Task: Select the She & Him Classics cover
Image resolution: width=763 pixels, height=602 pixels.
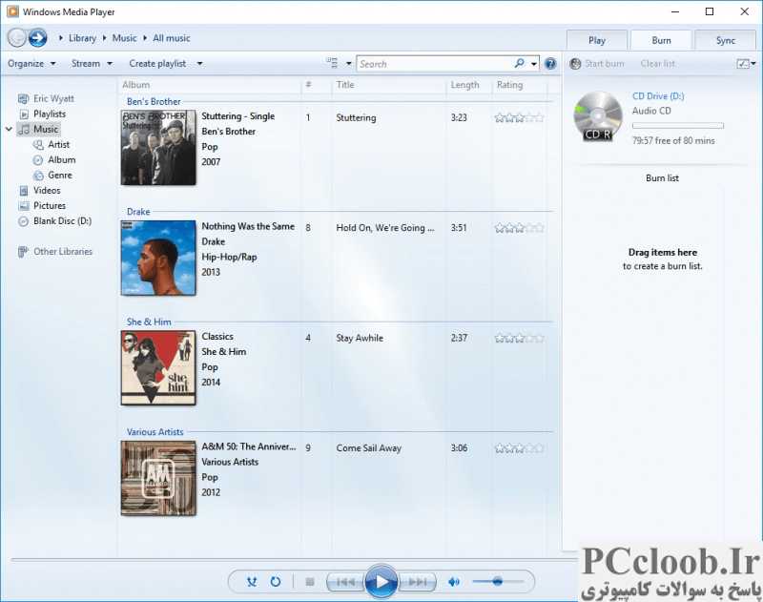Action: point(158,368)
